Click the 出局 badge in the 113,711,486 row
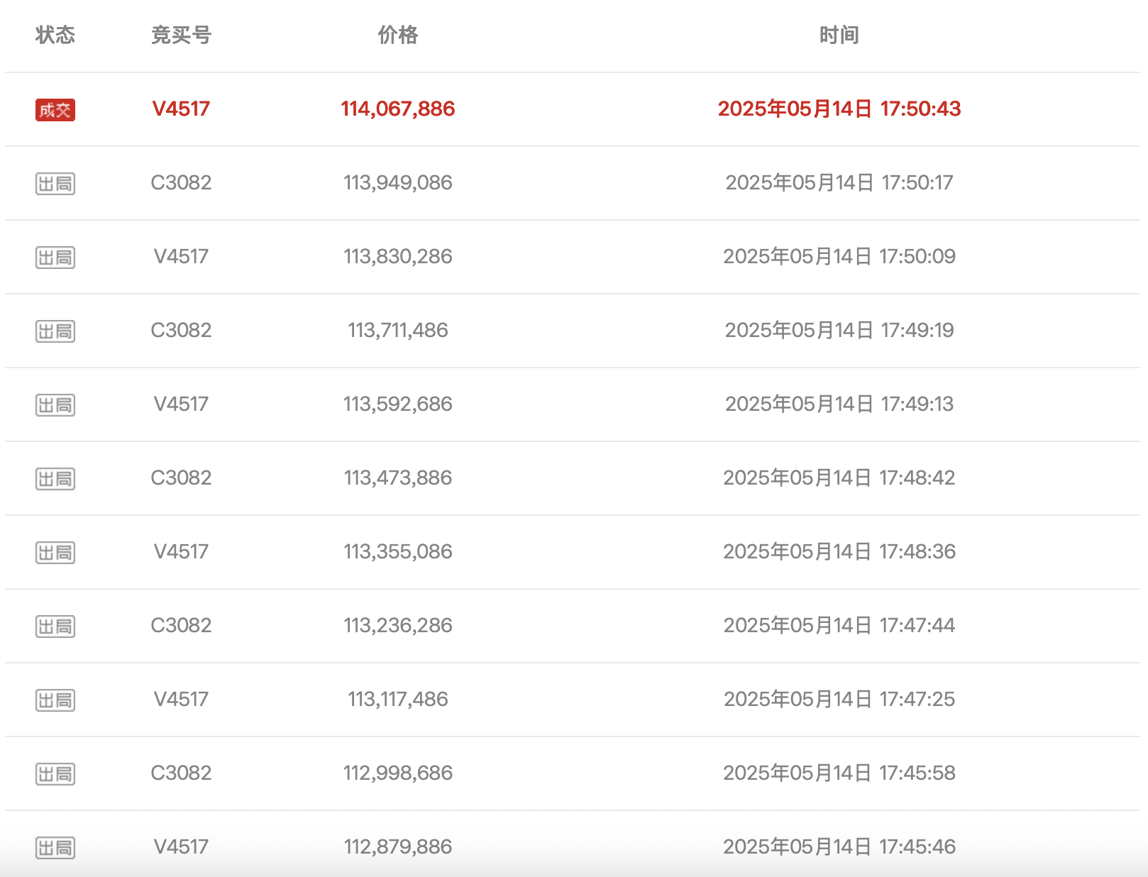This screenshot has width=1148, height=877. tap(55, 331)
